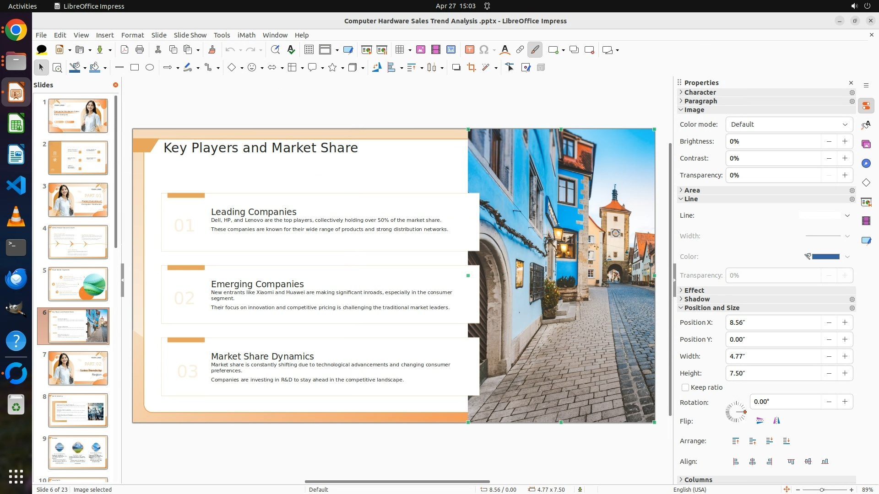Open the Slide Show menu

pos(190,35)
